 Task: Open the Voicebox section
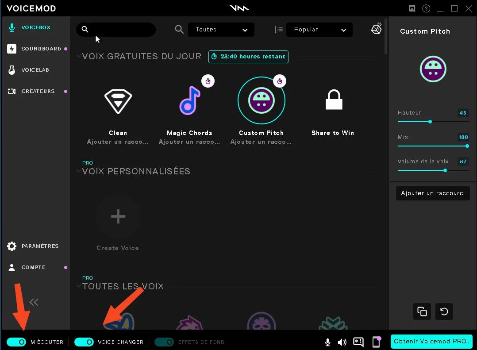pos(30,27)
